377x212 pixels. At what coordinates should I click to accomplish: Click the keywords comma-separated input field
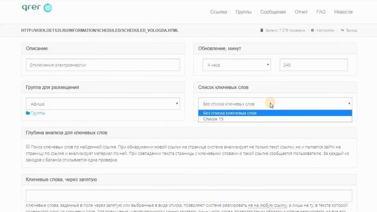click(x=189, y=196)
